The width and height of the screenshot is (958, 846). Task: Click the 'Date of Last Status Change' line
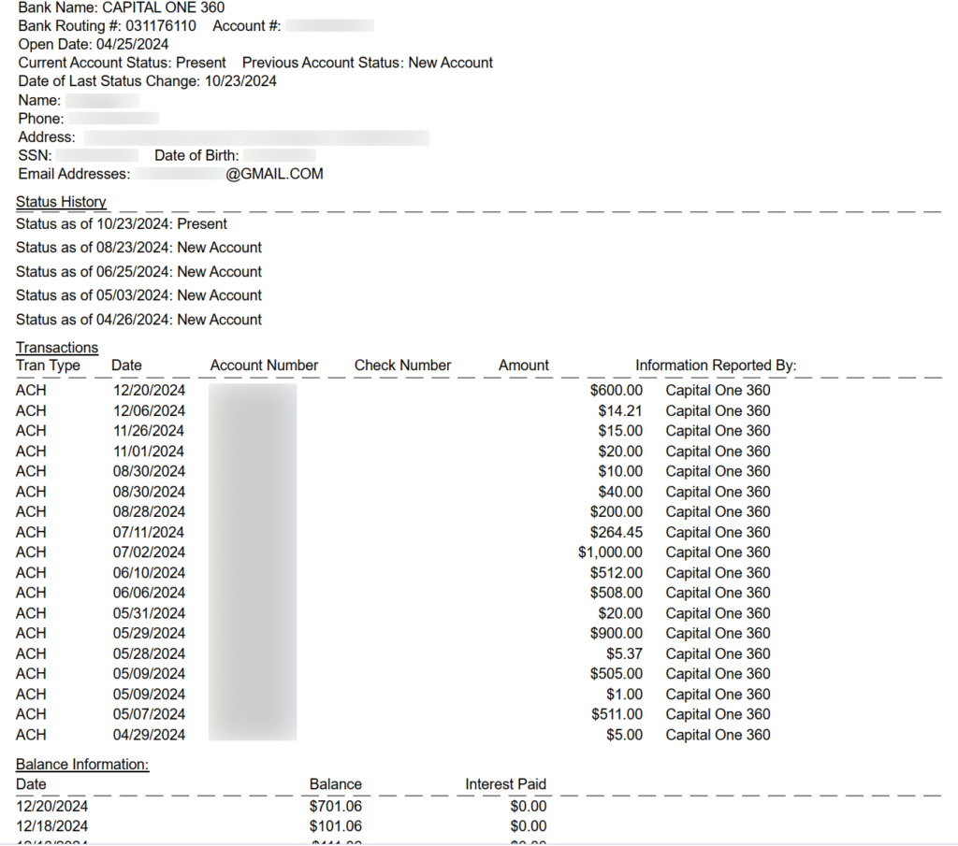(147, 81)
